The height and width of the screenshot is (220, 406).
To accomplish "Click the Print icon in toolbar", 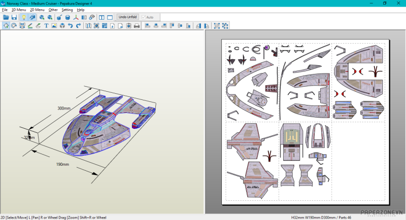I will point(137,26).
